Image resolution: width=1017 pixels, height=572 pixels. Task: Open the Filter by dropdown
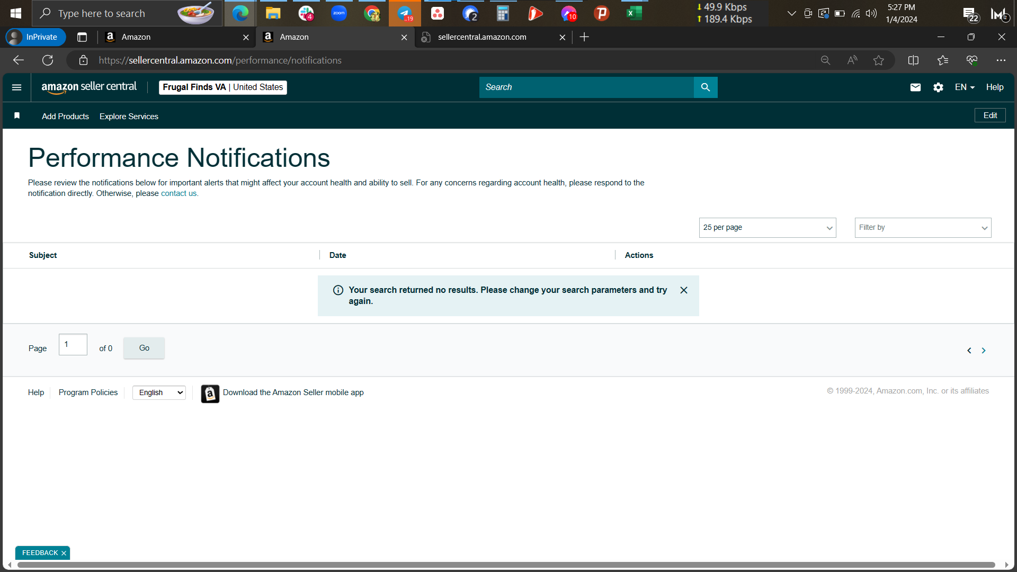(x=923, y=228)
